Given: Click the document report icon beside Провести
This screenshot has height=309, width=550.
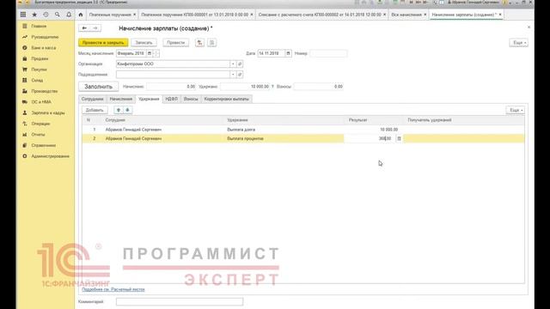Looking at the screenshot, I should point(212,43).
